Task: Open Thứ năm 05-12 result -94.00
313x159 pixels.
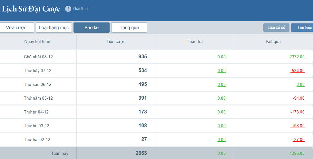Action: 298,98
